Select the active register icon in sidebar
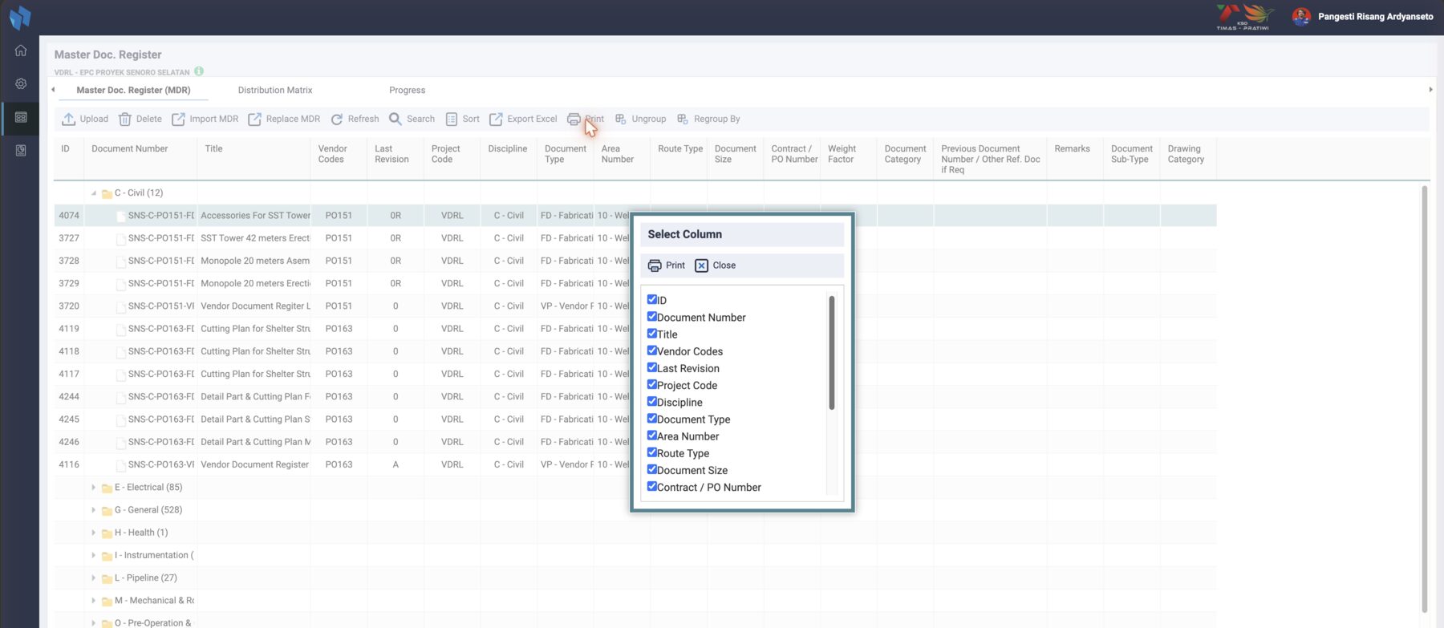The width and height of the screenshot is (1444, 628). click(21, 117)
